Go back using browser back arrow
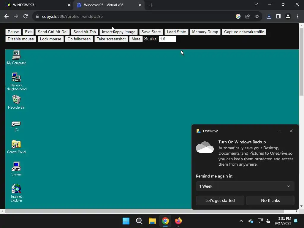Screen dimensions: 304x228 (x=7, y=17)
